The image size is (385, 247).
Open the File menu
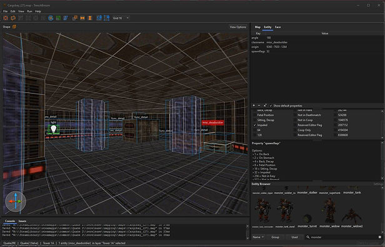pyautogui.click(x=5, y=11)
